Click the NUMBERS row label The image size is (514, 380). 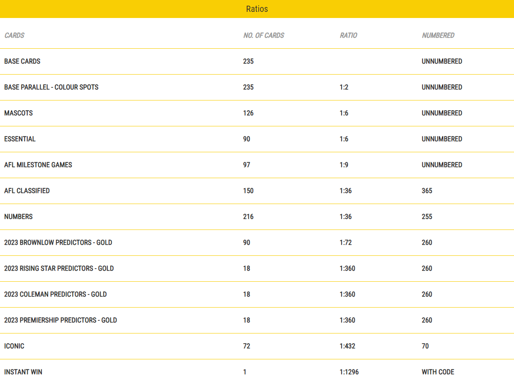[18, 216]
